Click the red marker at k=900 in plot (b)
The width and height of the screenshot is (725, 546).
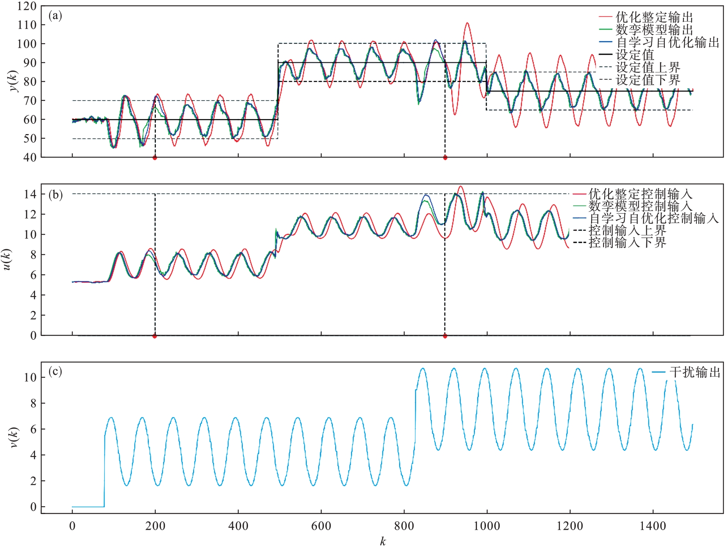445,336
